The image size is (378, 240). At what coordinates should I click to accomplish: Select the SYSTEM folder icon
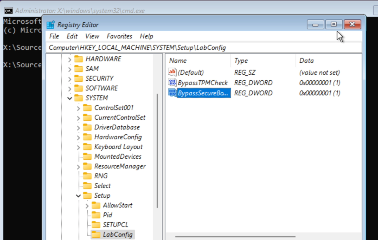(x=79, y=98)
